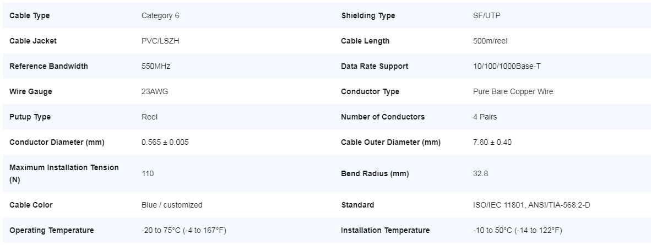Select the 7.80 ± 0.40 outer diameter value
Screen dimensions: 651x245
point(492,142)
